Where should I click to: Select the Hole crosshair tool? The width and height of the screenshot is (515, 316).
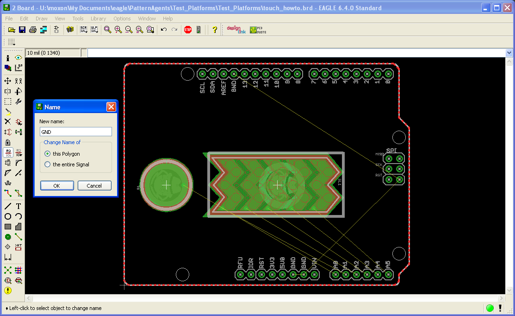(x=8, y=247)
